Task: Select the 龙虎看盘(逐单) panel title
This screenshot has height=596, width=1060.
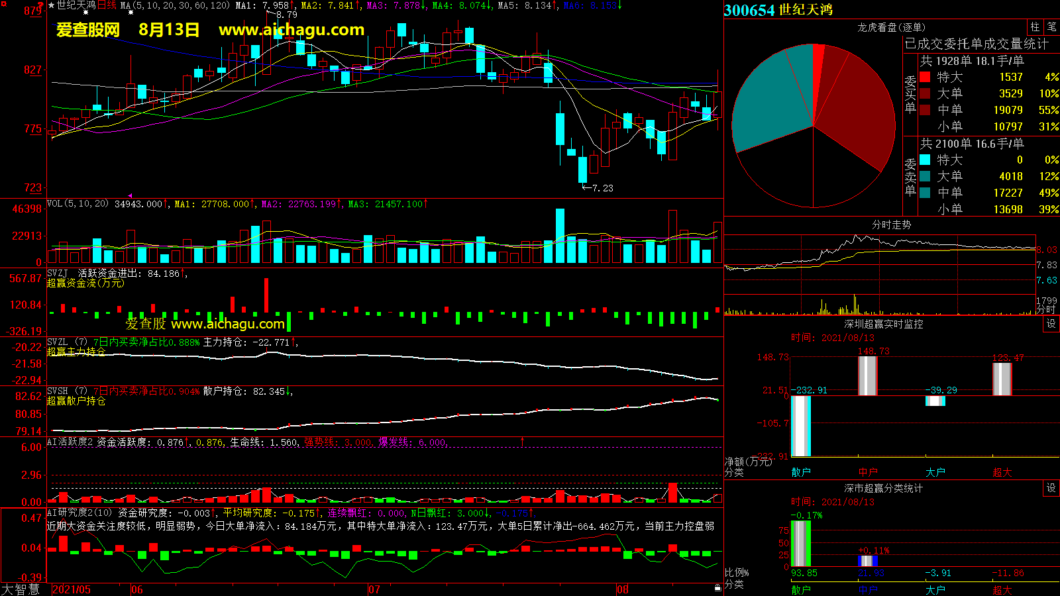Action: [891, 27]
